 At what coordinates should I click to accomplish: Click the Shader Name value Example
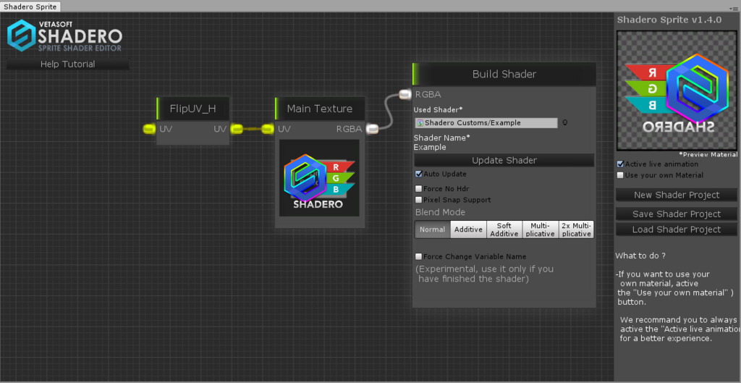pyautogui.click(x=430, y=148)
